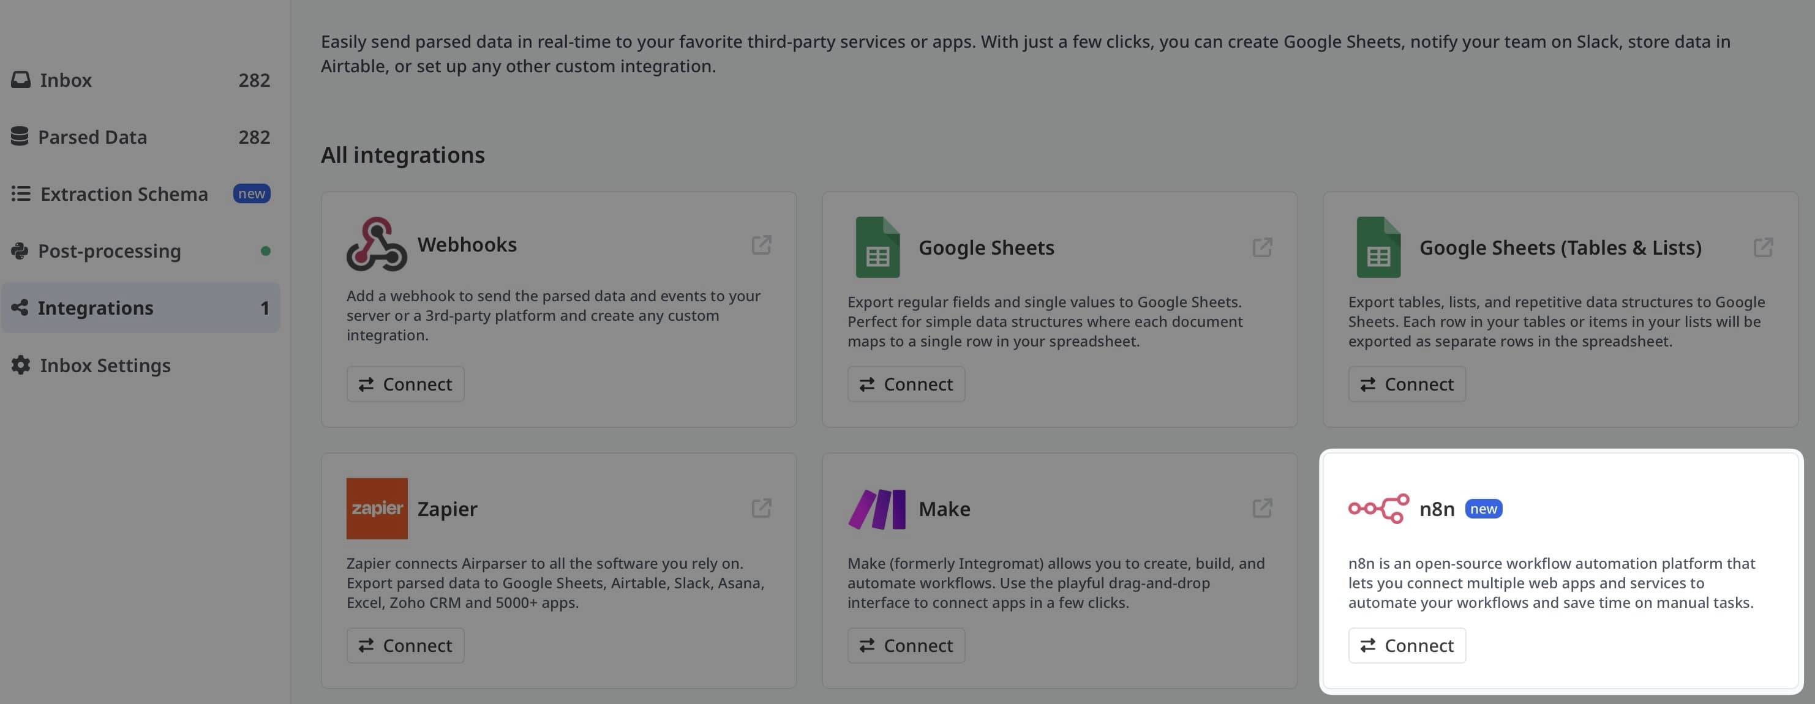Connect Google Sheets (Tables & Lists)
Viewport: 1815px width, 704px height.
(1407, 384)
